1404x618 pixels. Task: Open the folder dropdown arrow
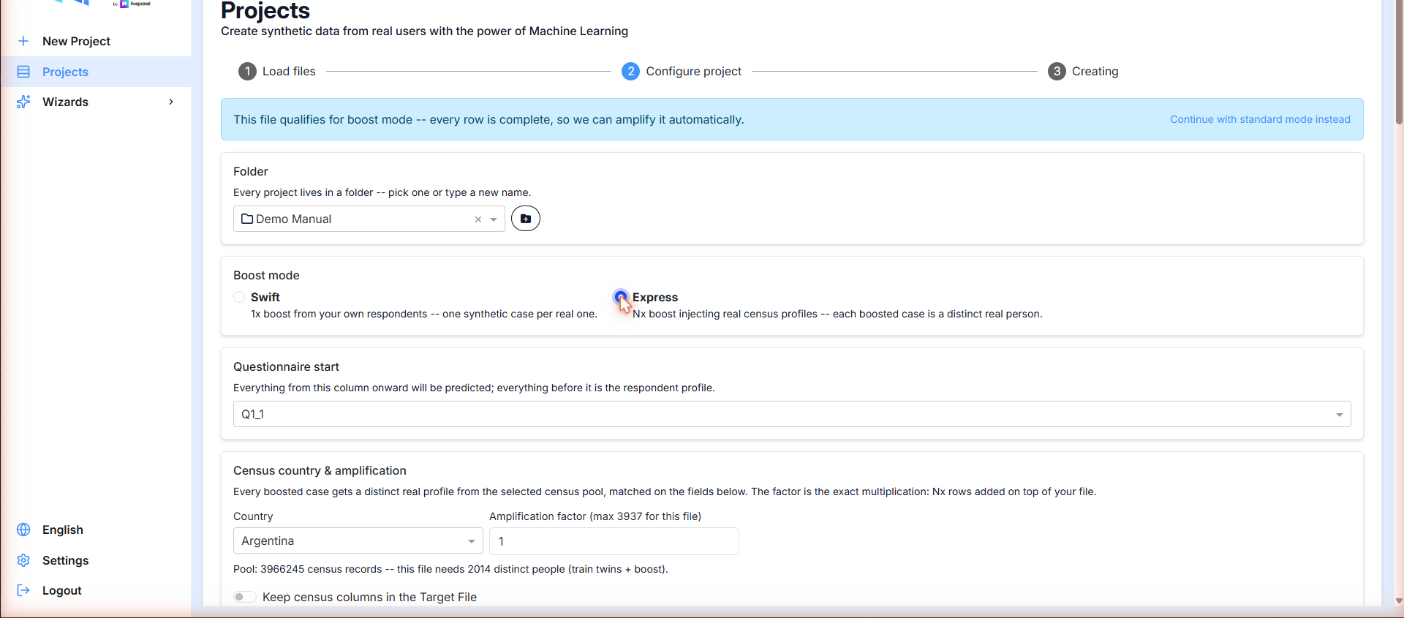click(494, 219)
